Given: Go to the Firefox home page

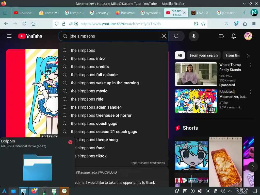Looking at the screenshot, I should tap(33, 24).
